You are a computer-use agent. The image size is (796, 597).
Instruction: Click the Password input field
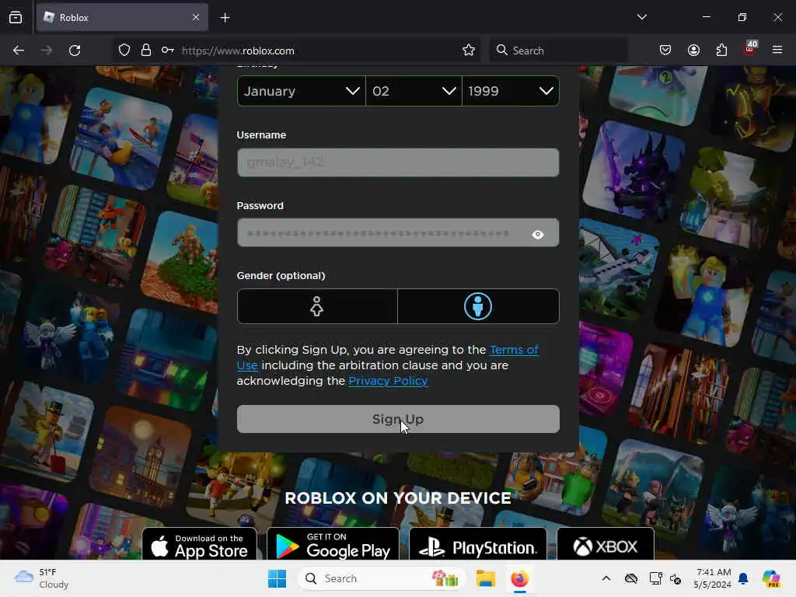[398, 233]
